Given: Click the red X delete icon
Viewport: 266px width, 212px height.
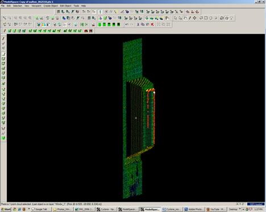Looking at the screenshot, I should (152, 24).
